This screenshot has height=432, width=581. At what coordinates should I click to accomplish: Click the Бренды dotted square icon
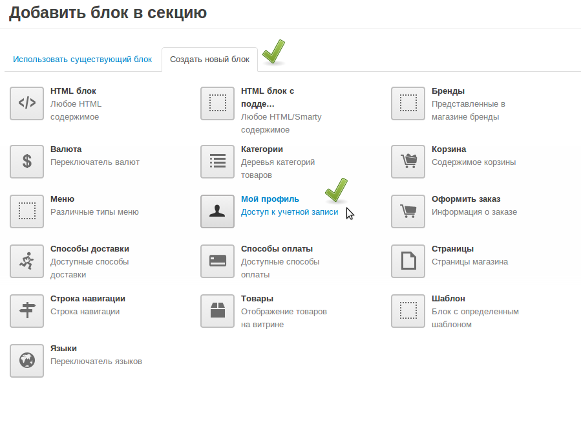point(408,103)
